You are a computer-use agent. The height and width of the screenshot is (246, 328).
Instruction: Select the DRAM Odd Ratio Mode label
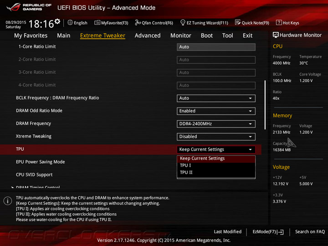tap(39, 110)
